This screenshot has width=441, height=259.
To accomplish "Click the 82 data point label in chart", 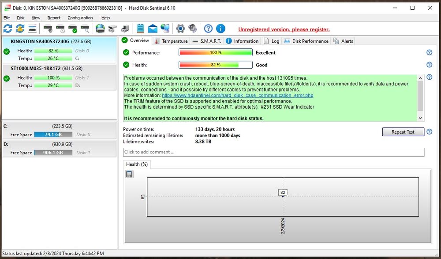I will (x=283, y=192).
